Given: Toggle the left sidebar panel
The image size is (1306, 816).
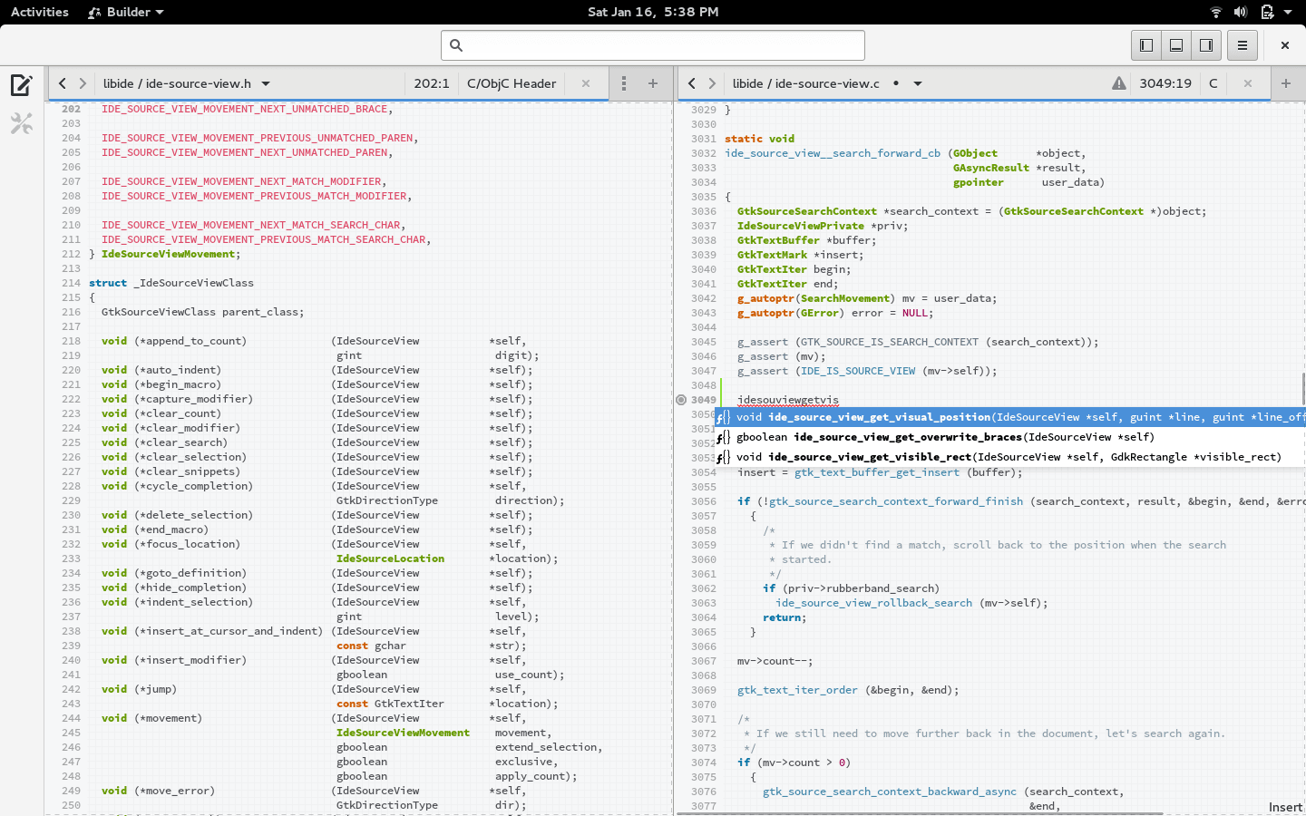Looking at the screenshot, I should coord(1146,45).
